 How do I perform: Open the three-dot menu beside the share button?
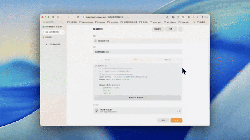click(x=180, y=29)
